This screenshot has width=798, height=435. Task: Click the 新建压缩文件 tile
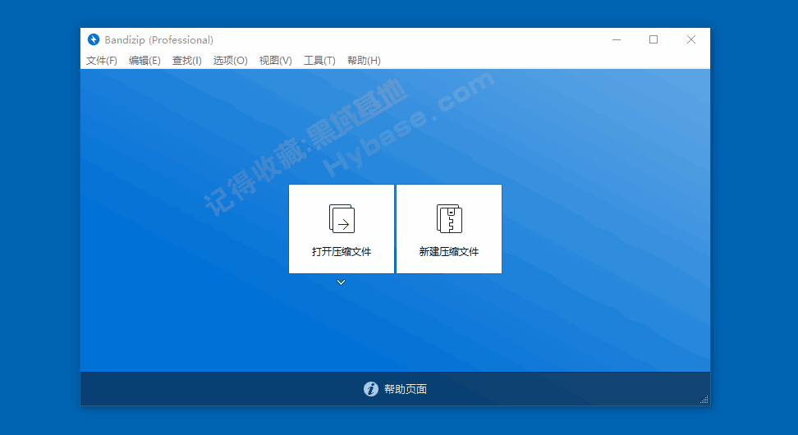(449, 229)
